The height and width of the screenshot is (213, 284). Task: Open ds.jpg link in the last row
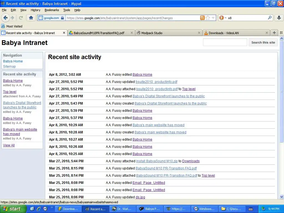pos(140,197)
